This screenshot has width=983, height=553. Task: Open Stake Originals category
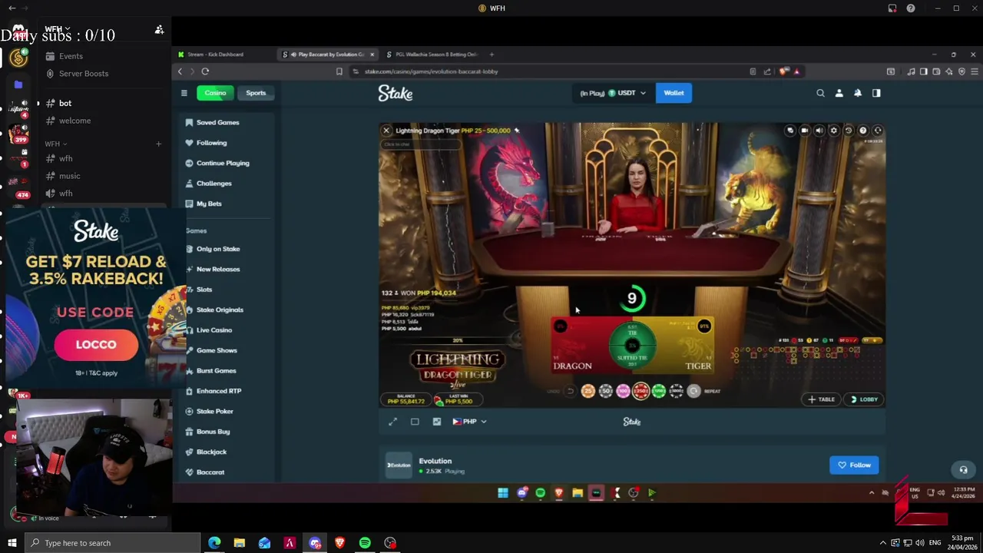click(x=220, y=310)
